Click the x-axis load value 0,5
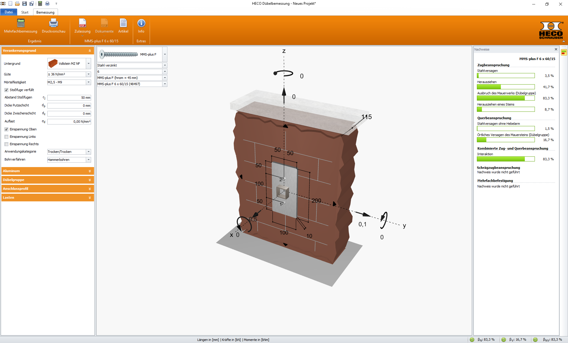568x343 pixels. pos(253,219)
